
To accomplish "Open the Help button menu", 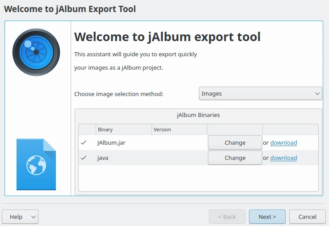I will tap(20, 217).
